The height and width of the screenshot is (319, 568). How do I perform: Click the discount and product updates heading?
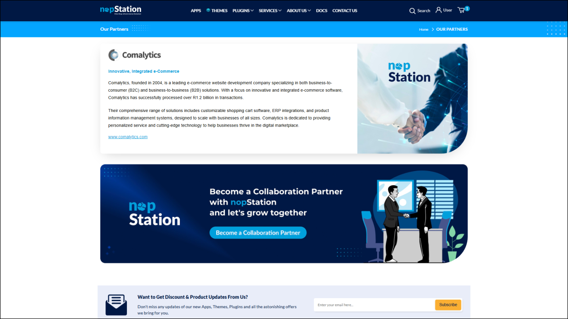click(x=193, y=297)
